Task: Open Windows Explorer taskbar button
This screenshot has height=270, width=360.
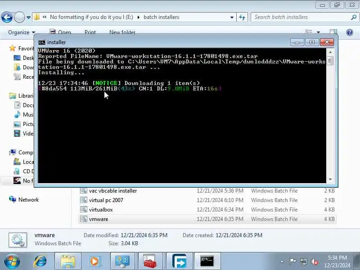Action: pos(68,261)
